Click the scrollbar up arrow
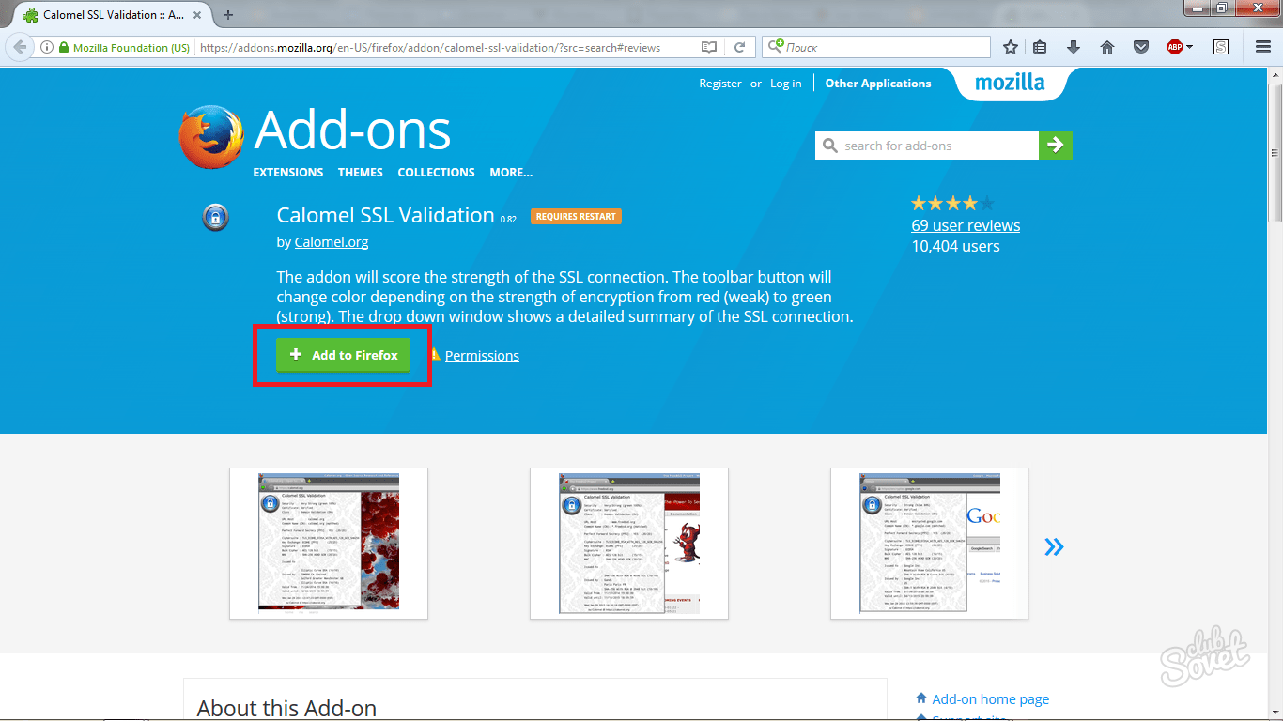Screen dimensions: 1283x721 (x=1275, y=73)
